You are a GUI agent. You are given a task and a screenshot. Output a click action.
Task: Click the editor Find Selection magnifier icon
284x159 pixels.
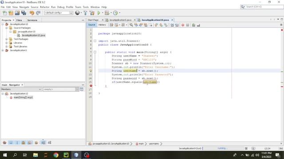pyautogui.click(x=131, y=25)
